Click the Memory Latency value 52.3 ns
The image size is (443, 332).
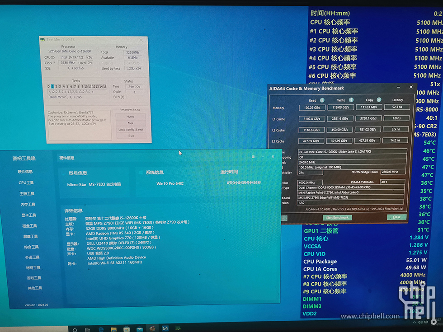(x=397, y=107)
